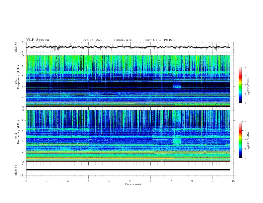Click the 'ch.1(V)' axis label
Image resolution: width=263 pixels, height=203 pixels.
[16, 47]
